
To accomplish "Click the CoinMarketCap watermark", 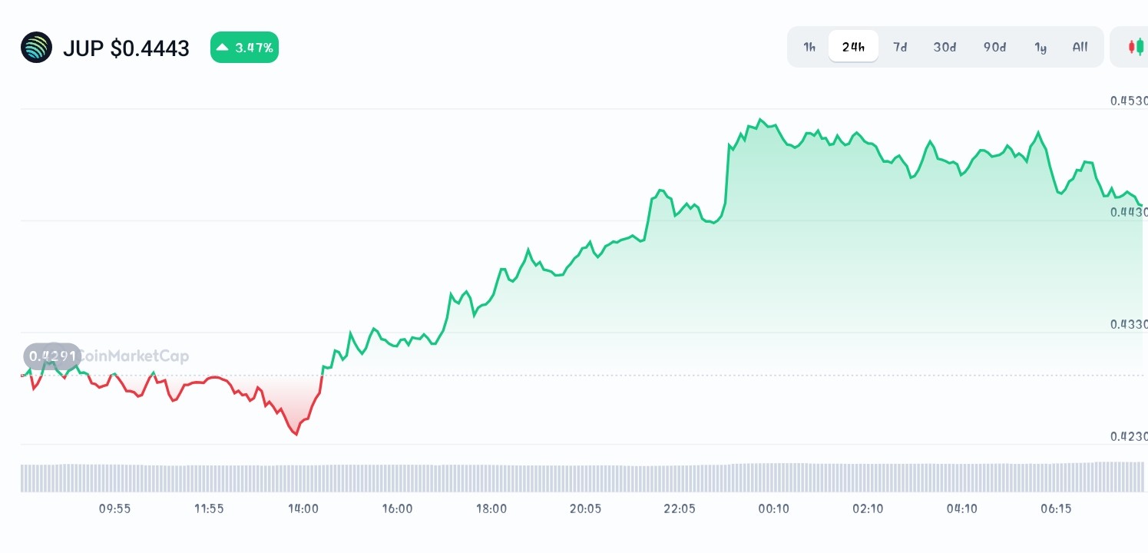I will [134, 356].
